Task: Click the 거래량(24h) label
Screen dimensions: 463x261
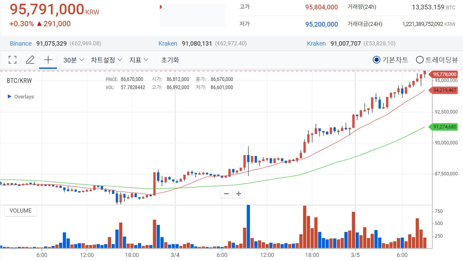Action: (362, 7)
